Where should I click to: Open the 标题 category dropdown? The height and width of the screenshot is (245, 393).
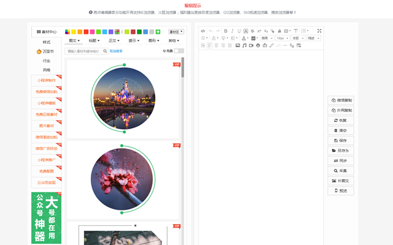point(94,41)
